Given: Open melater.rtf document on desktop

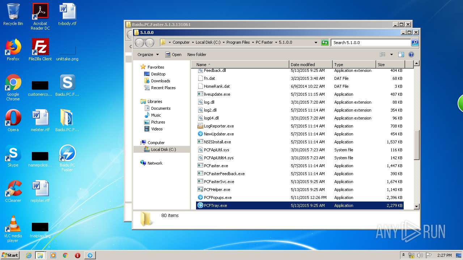Looking at the screenshot, I should click(x=40, y=121).
